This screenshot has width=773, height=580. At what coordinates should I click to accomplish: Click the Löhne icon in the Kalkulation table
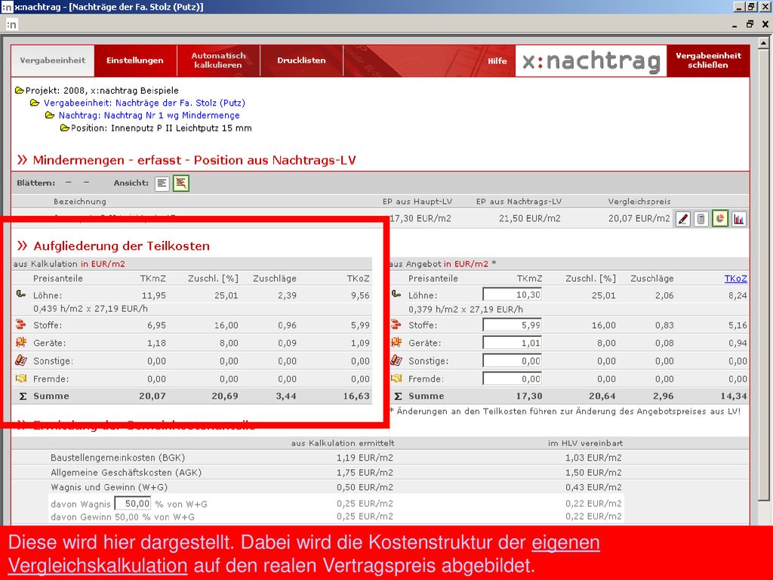coord(20,295)
